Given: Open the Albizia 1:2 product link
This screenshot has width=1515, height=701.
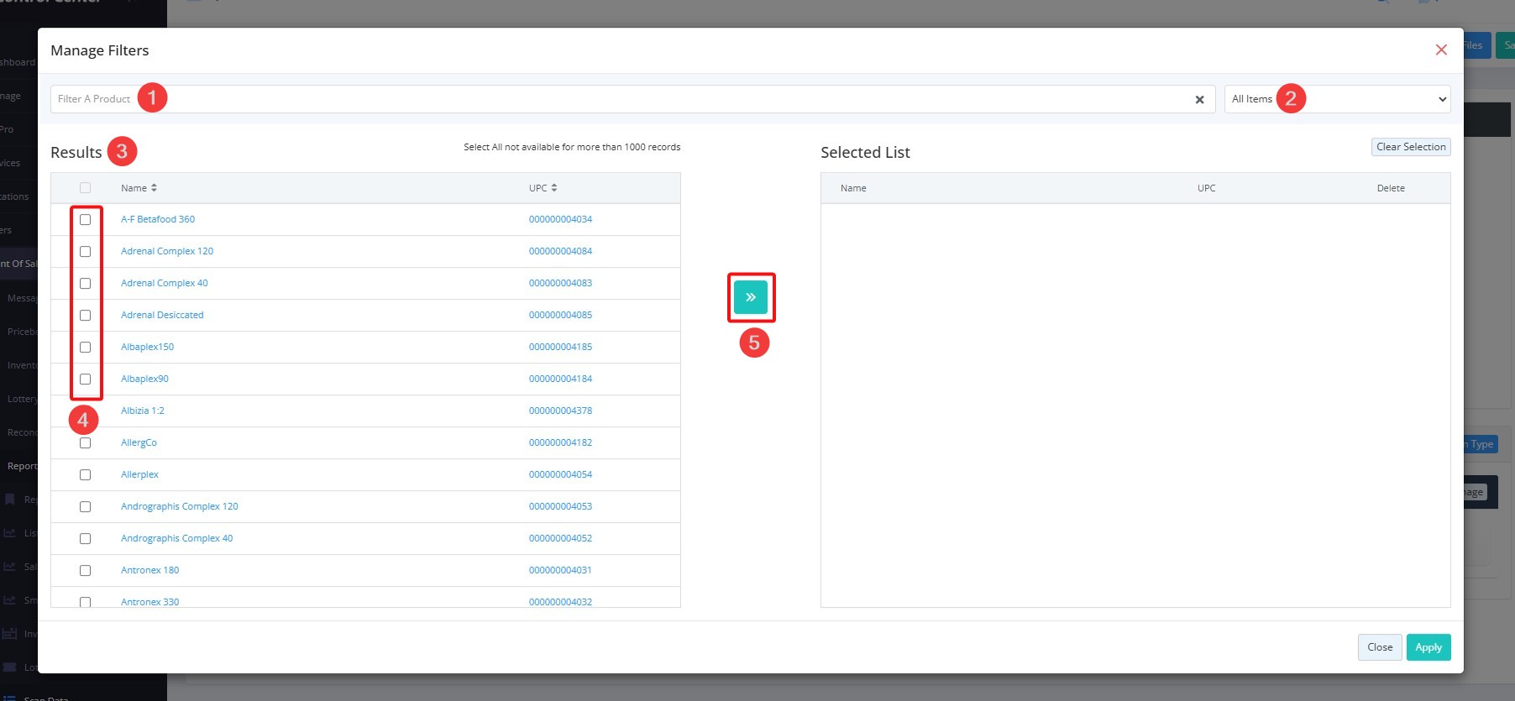Looking at the screenshot, I should (x=143, y=411).
